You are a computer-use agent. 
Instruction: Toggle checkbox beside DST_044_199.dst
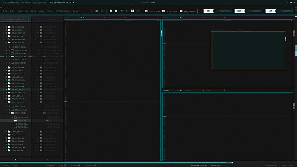(9, 60)
